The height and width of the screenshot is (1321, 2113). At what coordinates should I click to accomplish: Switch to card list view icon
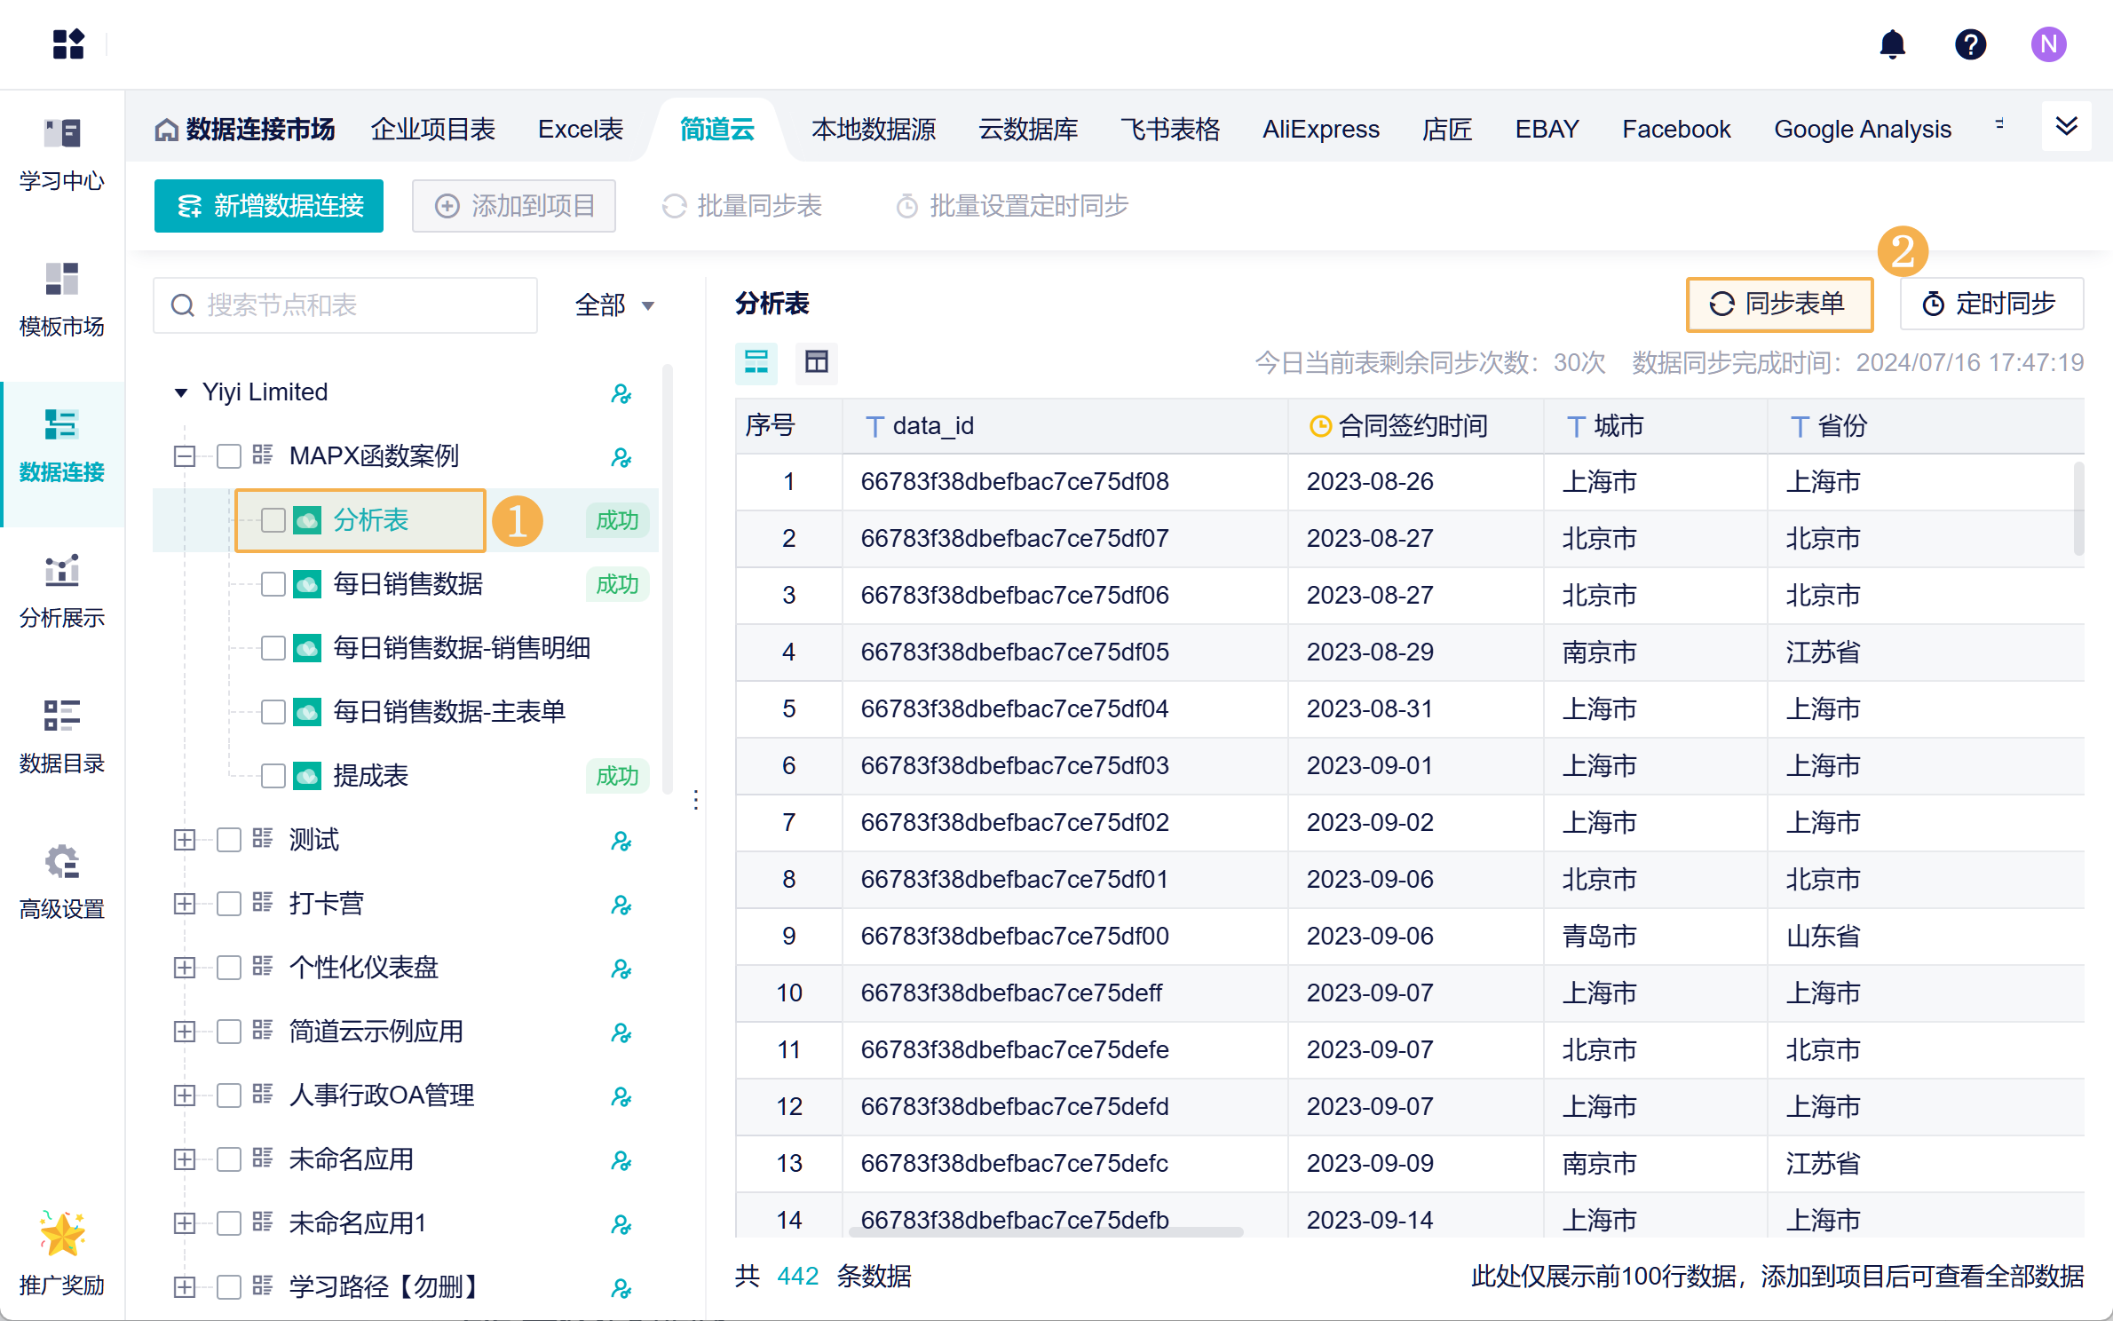coord(756,361)
